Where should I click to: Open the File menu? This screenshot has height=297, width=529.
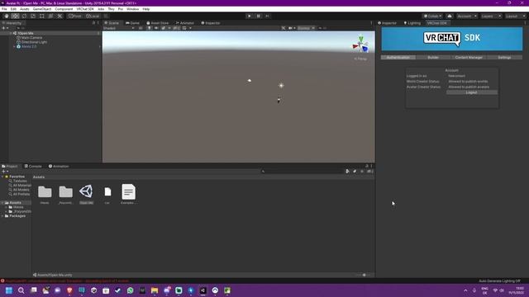[4, 9]
